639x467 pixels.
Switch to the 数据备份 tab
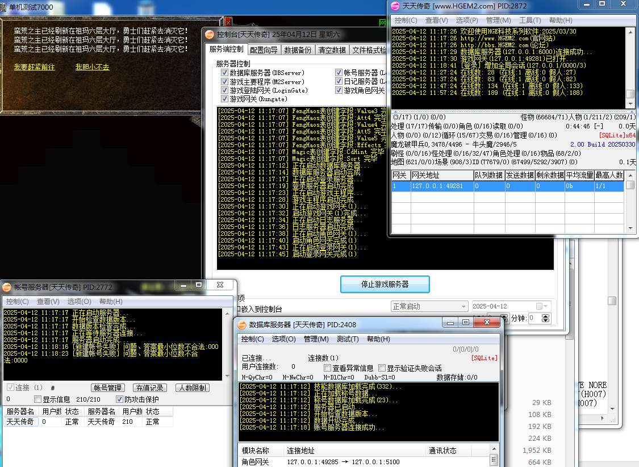pyautogui.click(x=298, y=50)
